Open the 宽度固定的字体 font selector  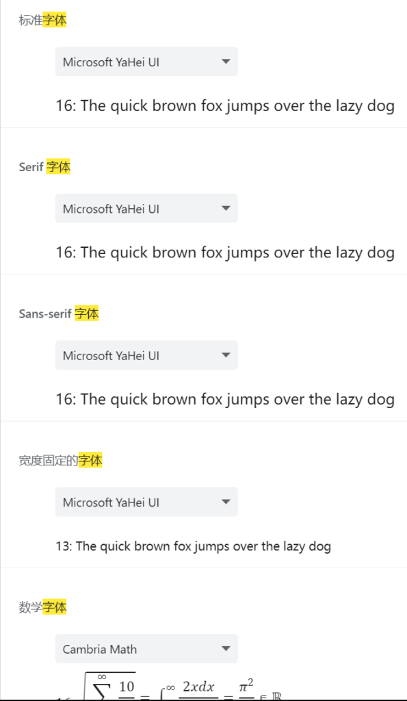coord(146,502)
